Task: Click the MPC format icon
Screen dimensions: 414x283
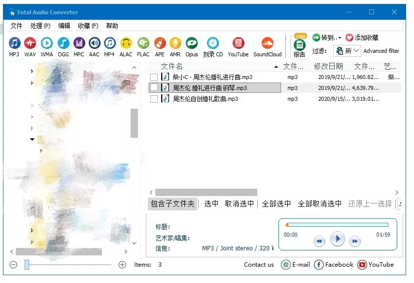Action: click(x=79, y=43)
